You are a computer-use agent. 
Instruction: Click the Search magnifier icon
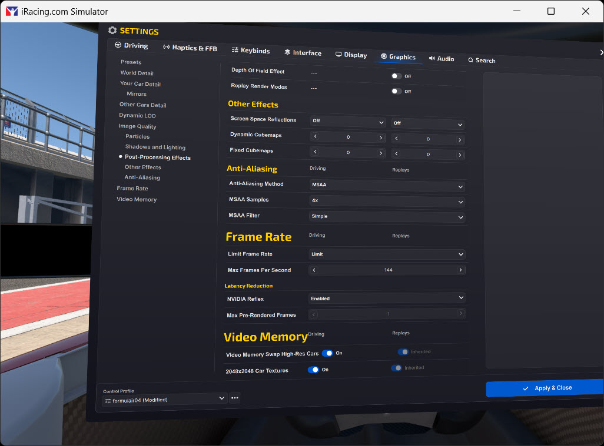(x=471, y=60)
